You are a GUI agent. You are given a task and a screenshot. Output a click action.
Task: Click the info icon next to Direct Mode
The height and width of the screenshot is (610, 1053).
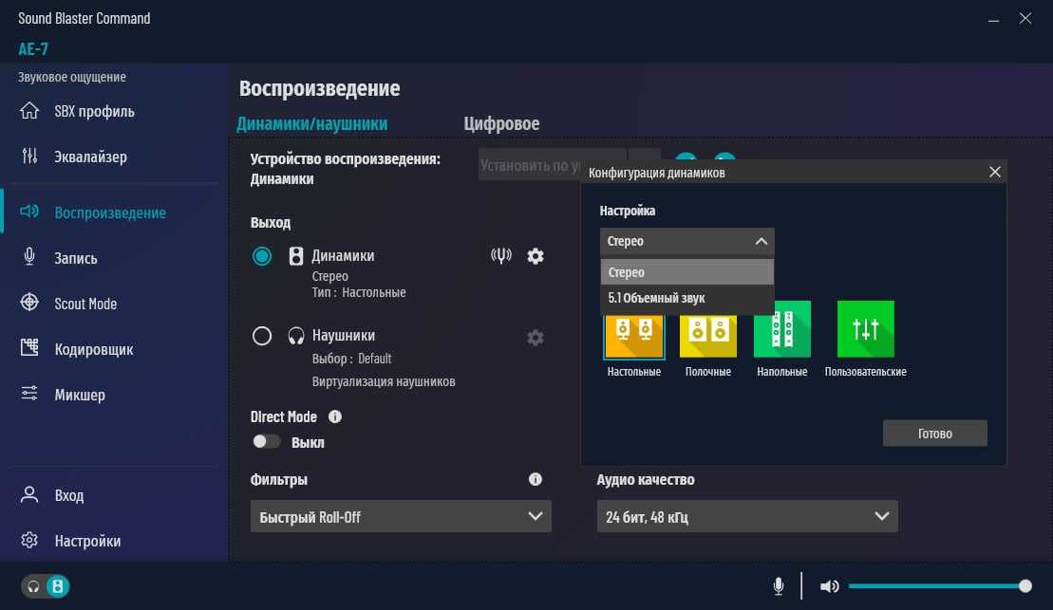334,416
